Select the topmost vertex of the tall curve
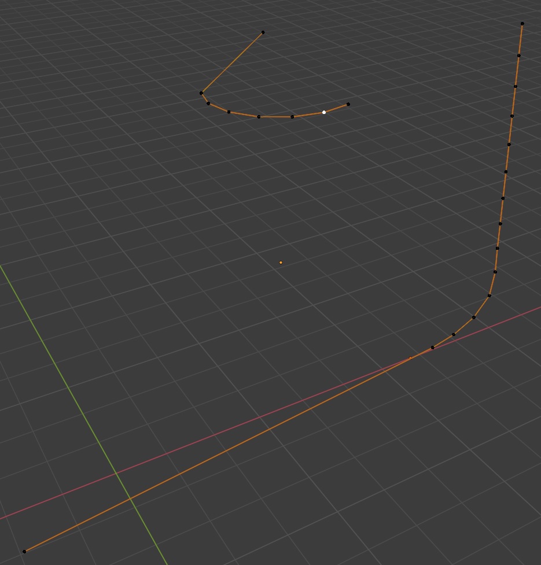 [x=522, y=24]
